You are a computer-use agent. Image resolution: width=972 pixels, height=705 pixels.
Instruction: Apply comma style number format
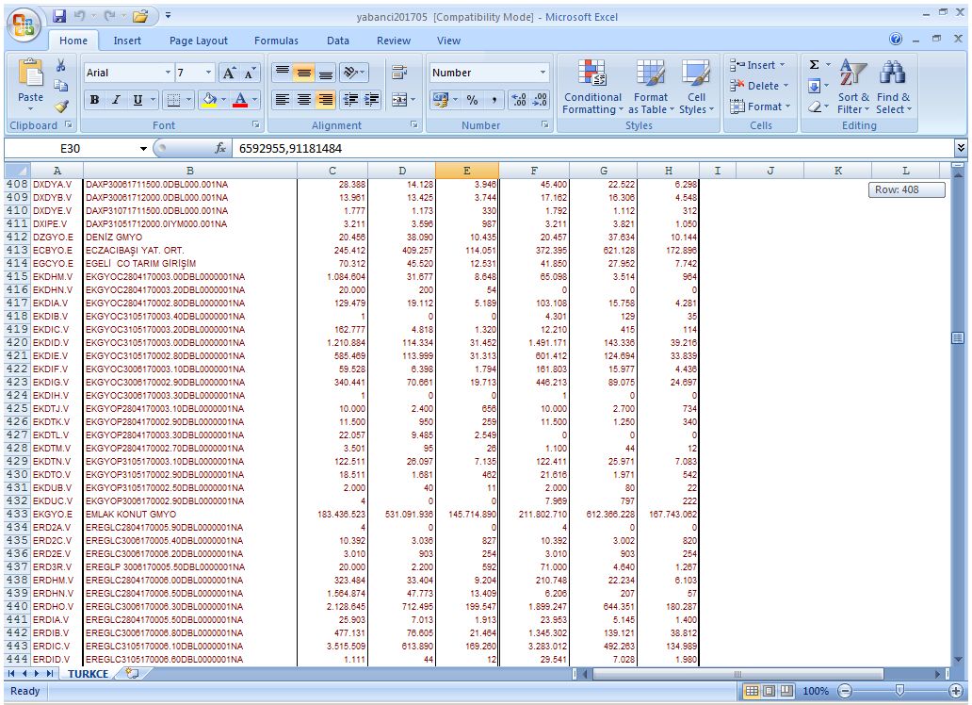(494, 100)
